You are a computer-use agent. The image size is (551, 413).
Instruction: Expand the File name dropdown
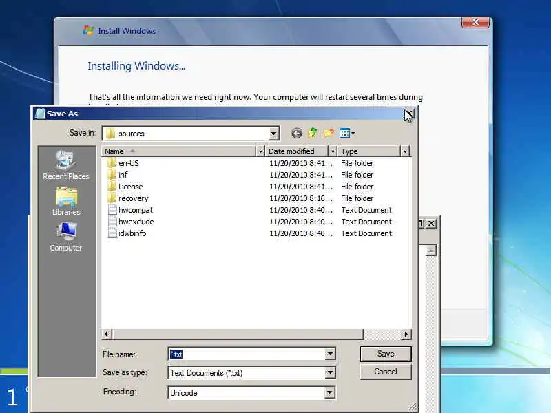(x=330, y=354)
